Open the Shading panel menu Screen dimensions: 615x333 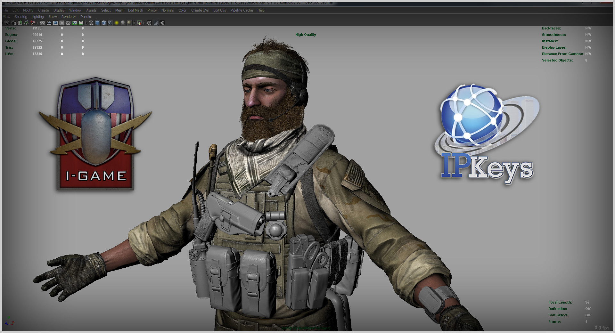21,17
